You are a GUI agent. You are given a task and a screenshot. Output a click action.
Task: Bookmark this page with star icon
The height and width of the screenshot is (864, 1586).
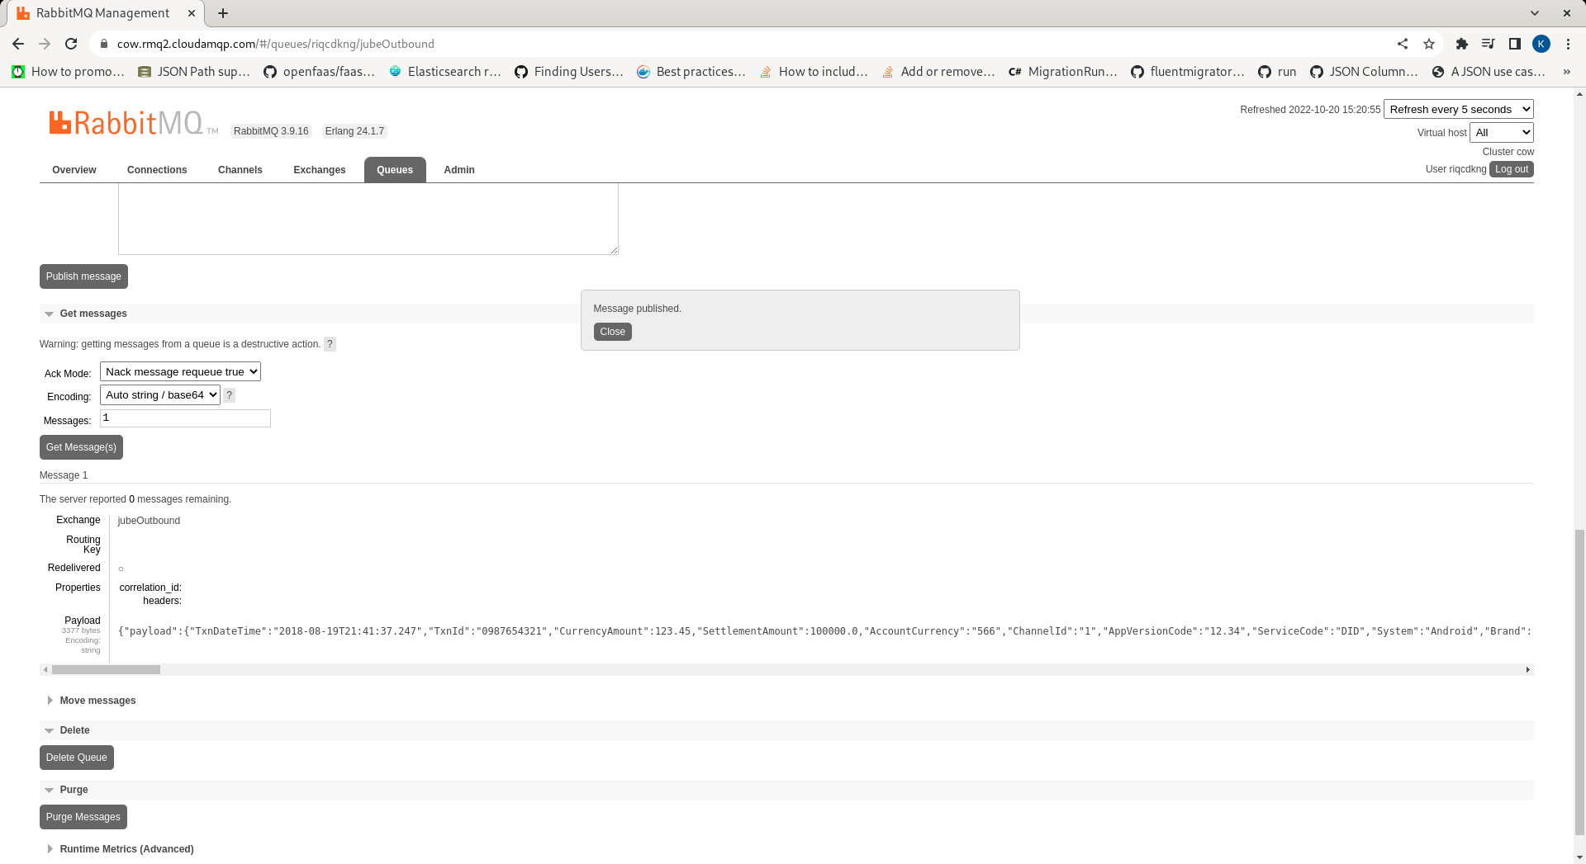[1429, 44]
